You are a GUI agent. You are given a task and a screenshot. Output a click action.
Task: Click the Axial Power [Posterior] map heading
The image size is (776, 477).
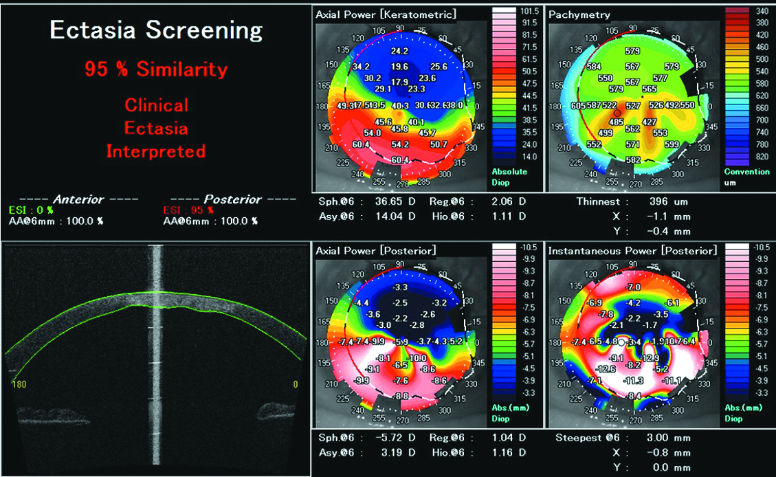[375, 251]
